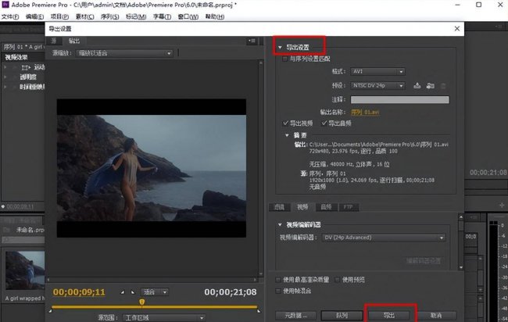The width and height of the screenshot is (508, 322).
Task: Collapse the 摘要 summary section triangle
Action: point(287,135)
